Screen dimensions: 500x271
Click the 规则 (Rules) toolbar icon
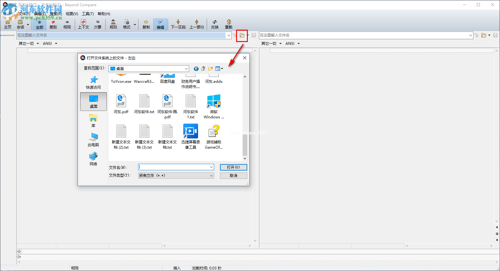point(113,24)
